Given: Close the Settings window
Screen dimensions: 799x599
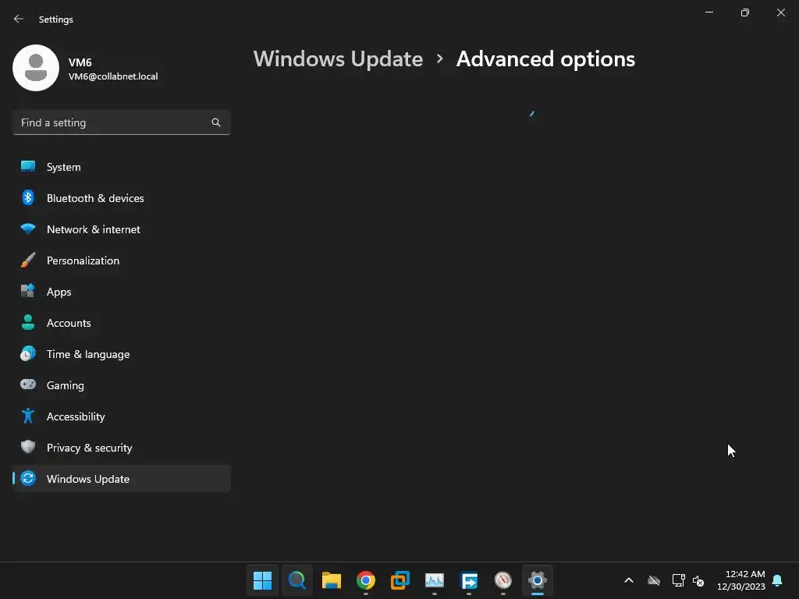Looking at the screenshot, I should pyautogui.click(x=780, y=12).
